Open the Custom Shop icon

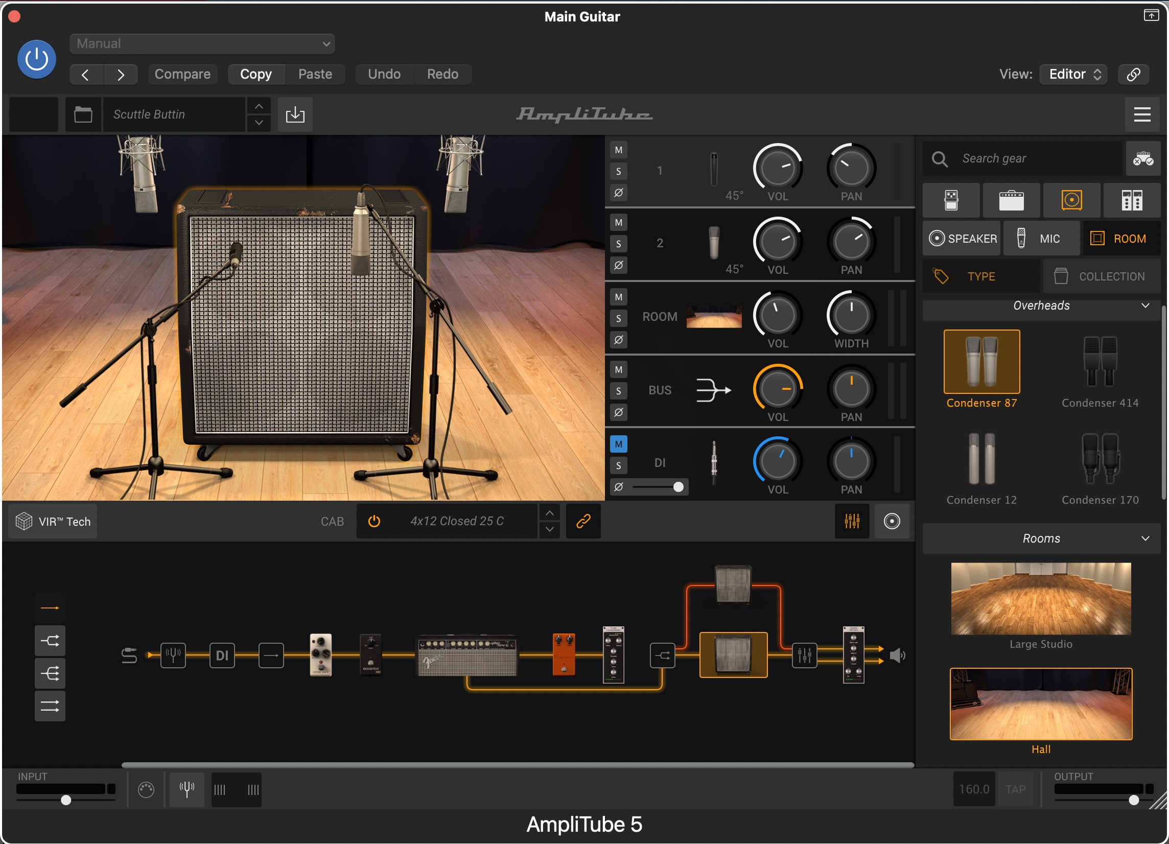(1143, 159)
